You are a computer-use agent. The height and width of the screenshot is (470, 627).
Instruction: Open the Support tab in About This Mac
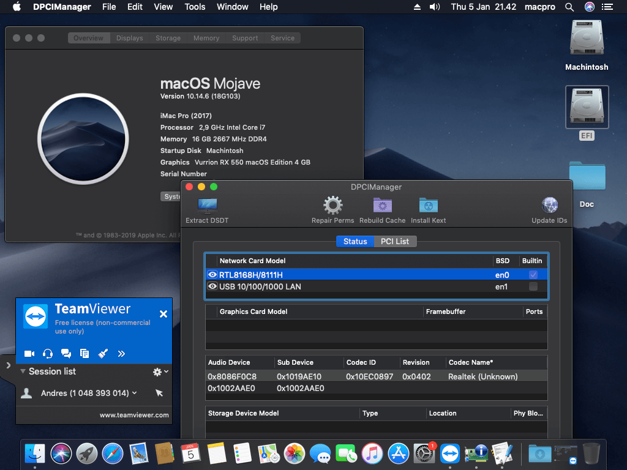(x=245, y=38)
